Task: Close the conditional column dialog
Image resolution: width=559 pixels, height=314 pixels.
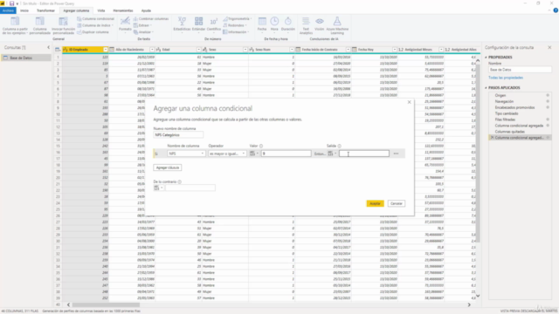Action: [410, 102]
